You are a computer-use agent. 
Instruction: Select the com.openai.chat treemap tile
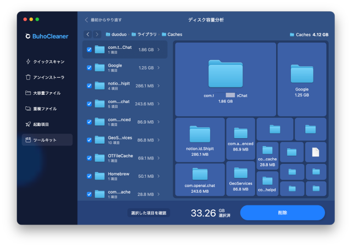click(200, 179)
